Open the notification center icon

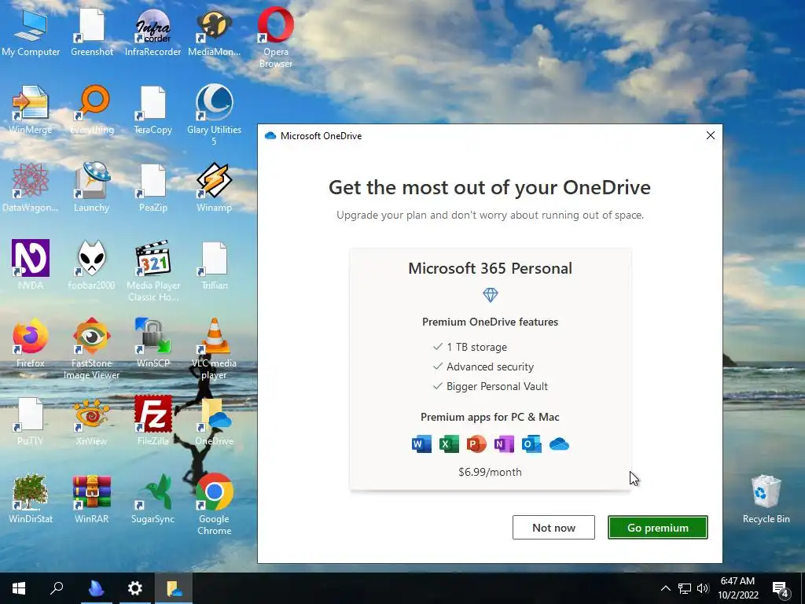point(781,588)
